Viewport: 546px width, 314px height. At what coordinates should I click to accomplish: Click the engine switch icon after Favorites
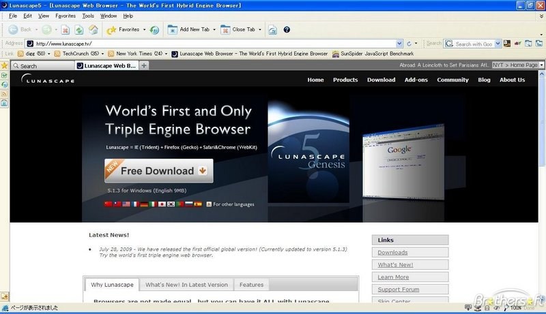(154, 30)
